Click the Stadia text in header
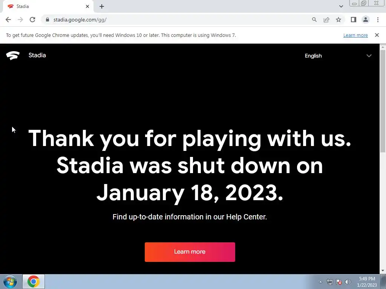The width and height of the screenshot is (386, 289). coord(37,55)
